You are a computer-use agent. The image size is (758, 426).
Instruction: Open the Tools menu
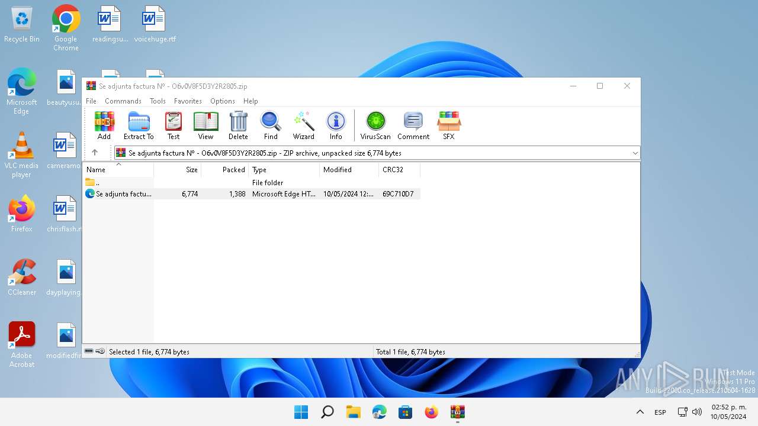click(158, 101)
